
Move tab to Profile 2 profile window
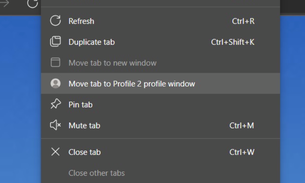click(x=161, y=83)
